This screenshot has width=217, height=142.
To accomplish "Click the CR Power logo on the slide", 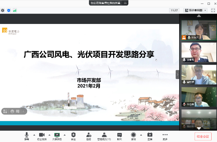I will [x=11, y=31].
